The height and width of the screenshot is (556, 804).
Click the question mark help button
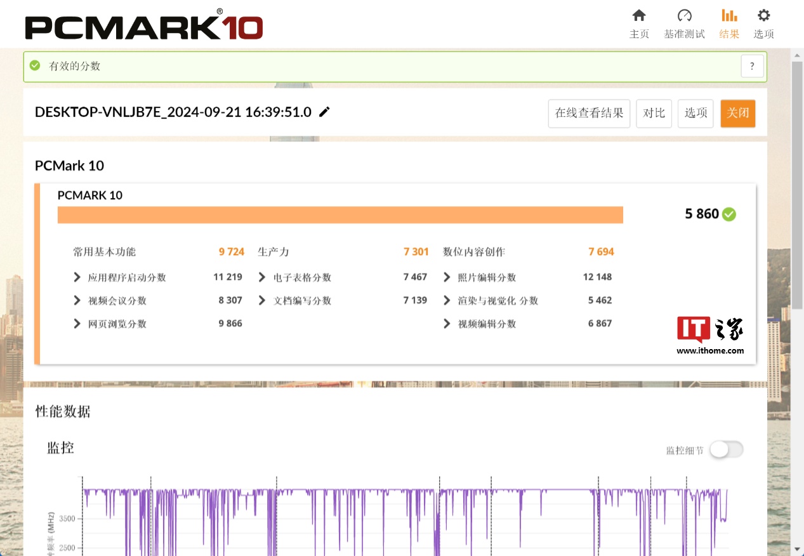752,66
